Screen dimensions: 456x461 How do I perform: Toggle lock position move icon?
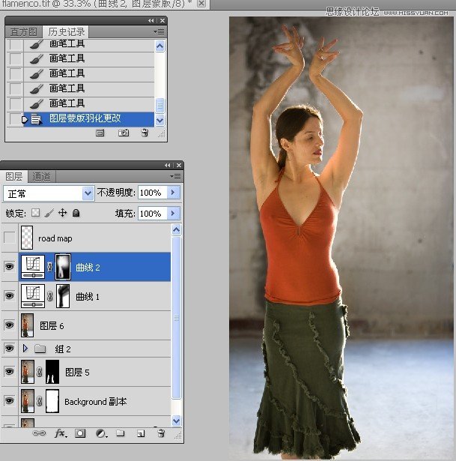click(x=63, y=213)
